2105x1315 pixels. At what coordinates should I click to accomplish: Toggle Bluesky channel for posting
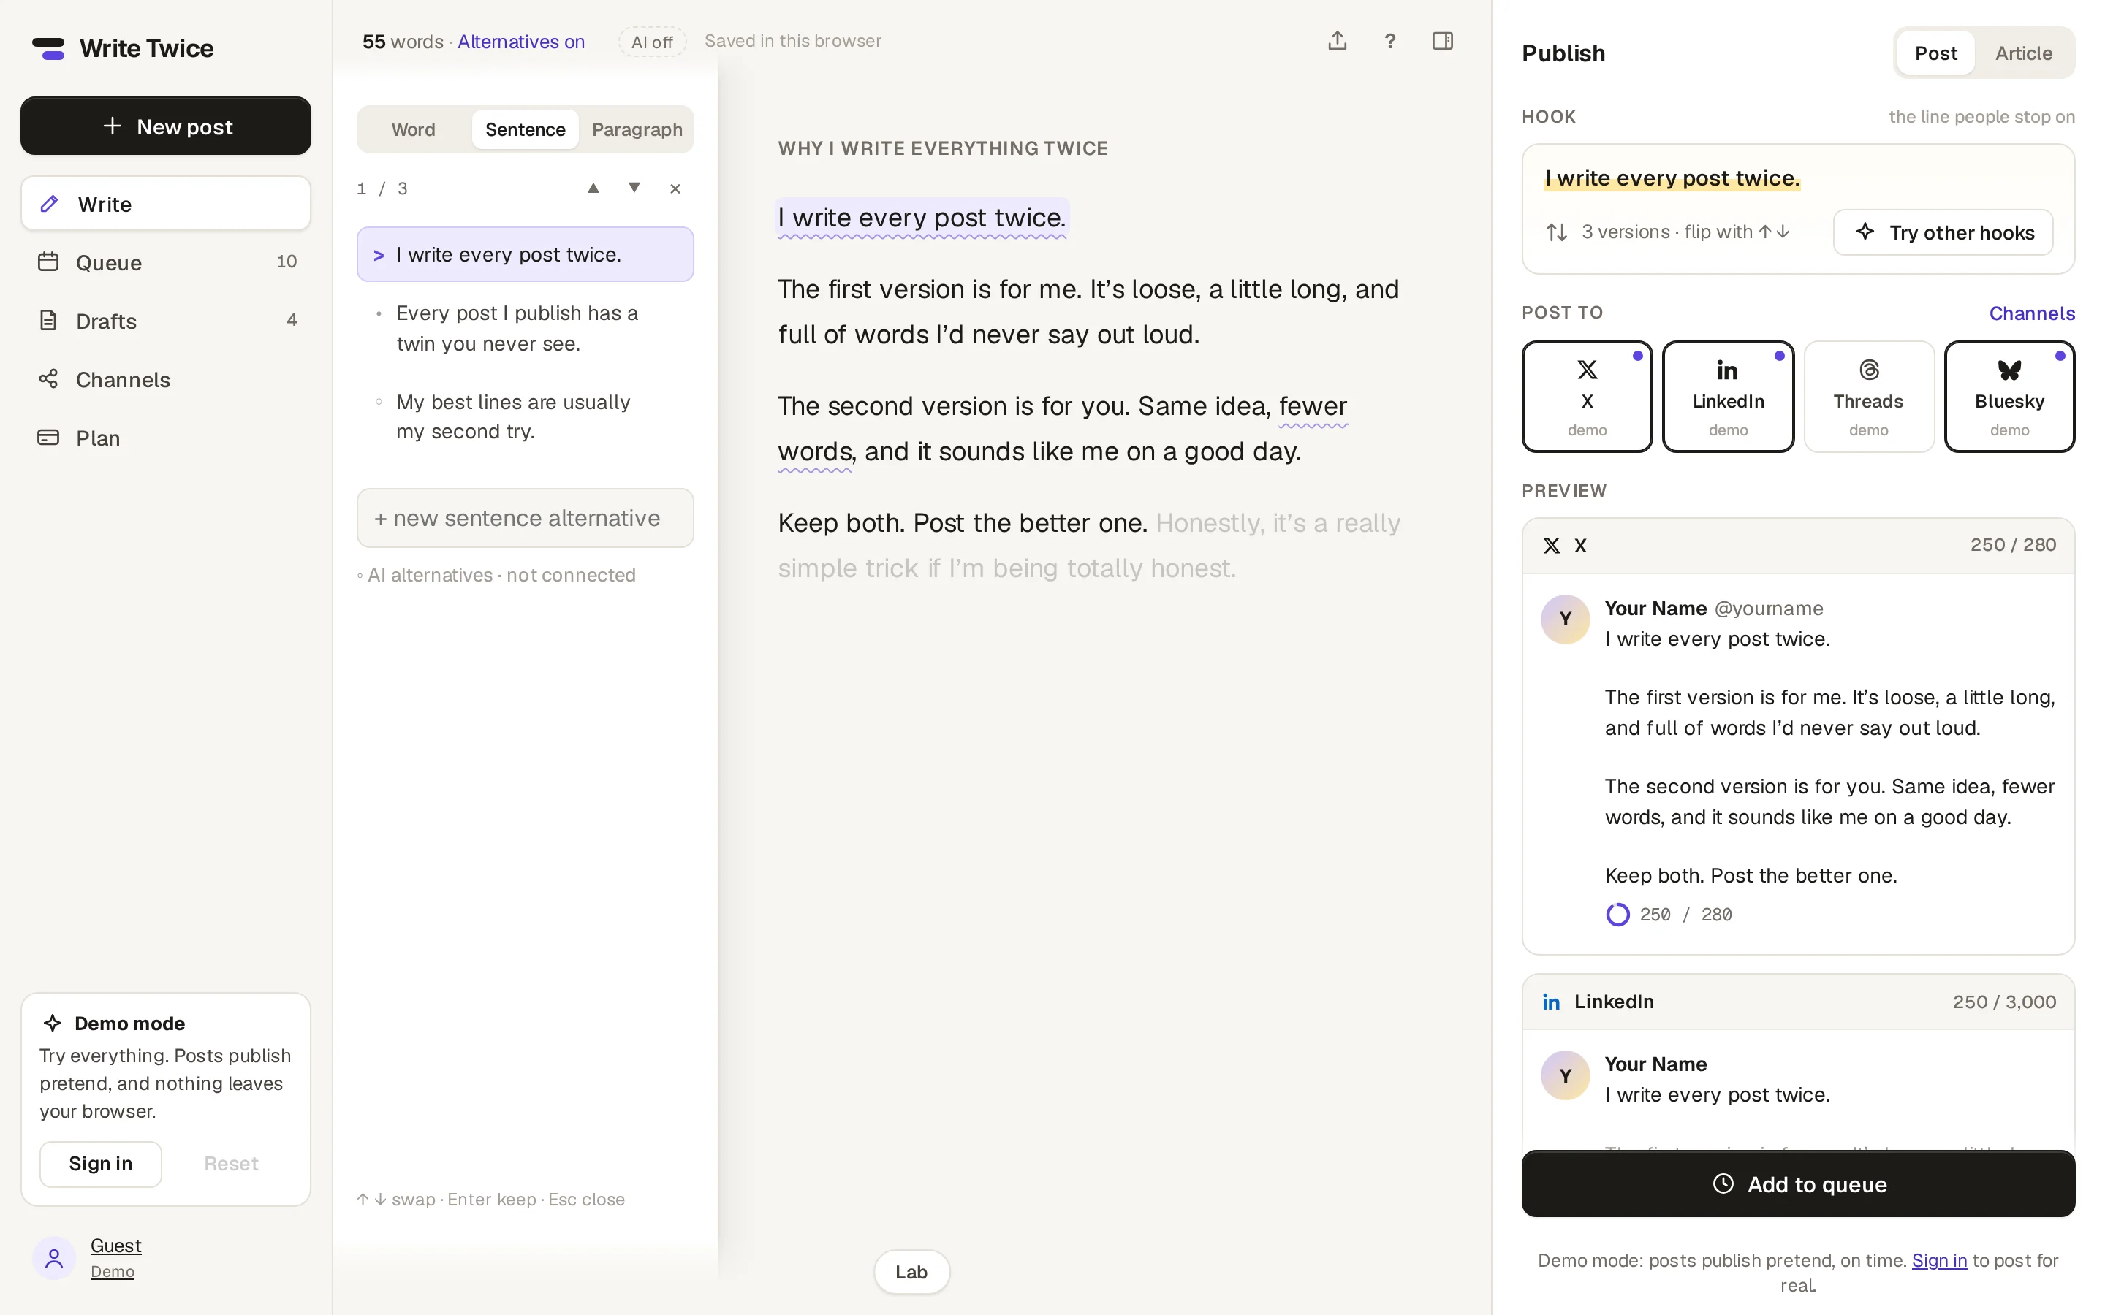(x=2009, y=397)
